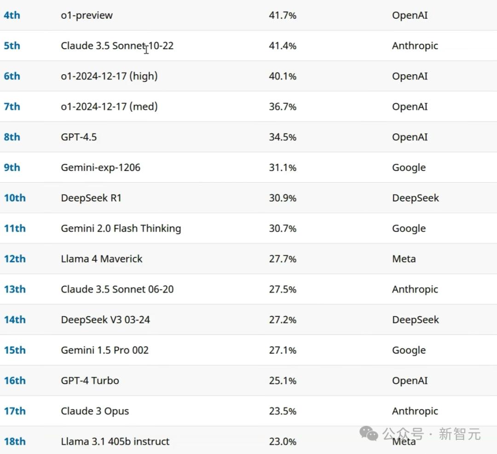Open the 5th rank link
This screenshot has height=454, width=497.
[x=12, y=46]
